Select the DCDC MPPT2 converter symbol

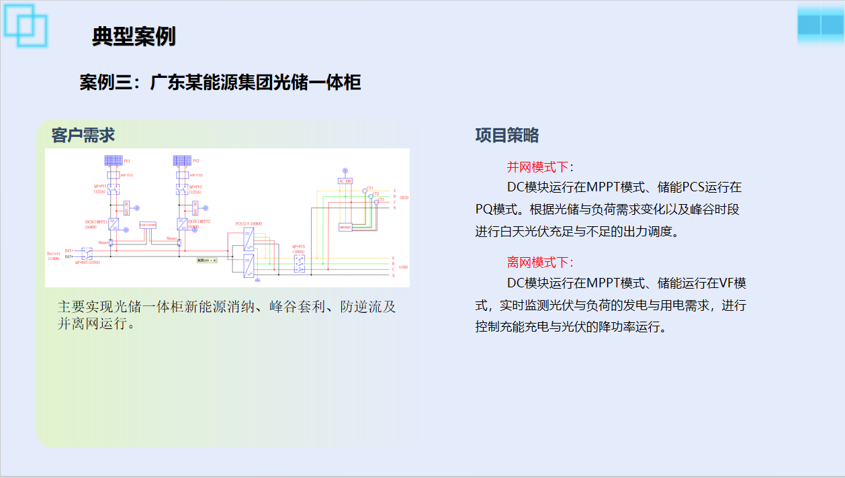[x=182, y=224]
